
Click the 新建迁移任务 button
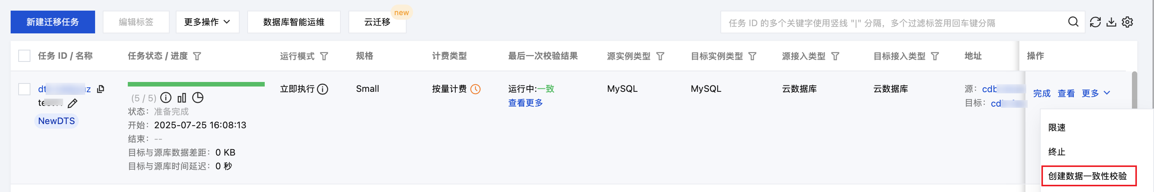tap(52, 22)
